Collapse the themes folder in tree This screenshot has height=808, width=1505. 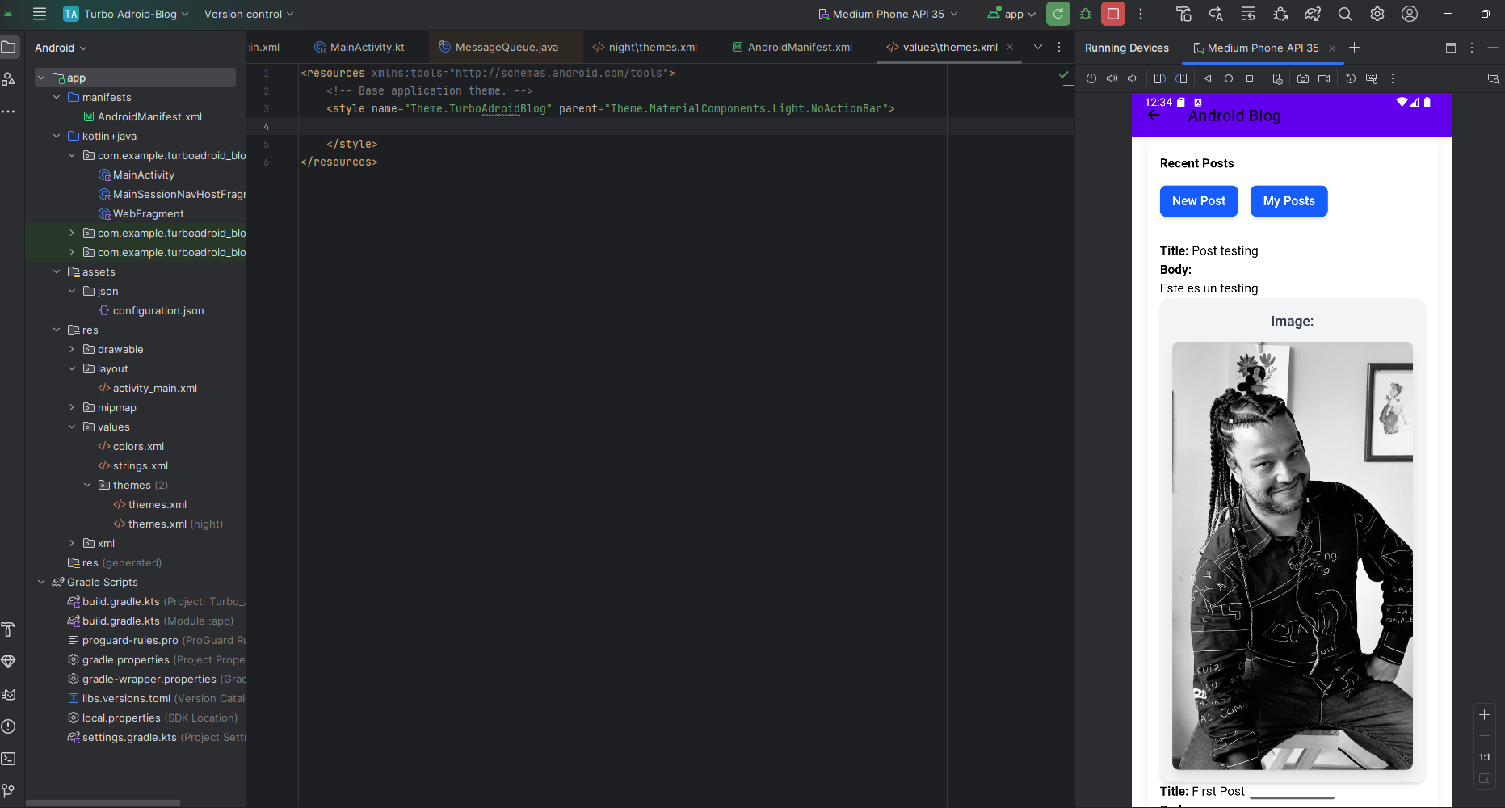87,485
